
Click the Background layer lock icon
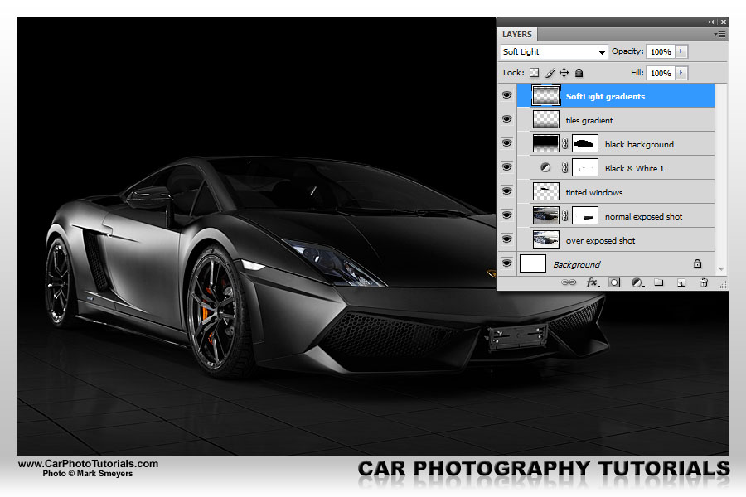(x=697, y=263)
